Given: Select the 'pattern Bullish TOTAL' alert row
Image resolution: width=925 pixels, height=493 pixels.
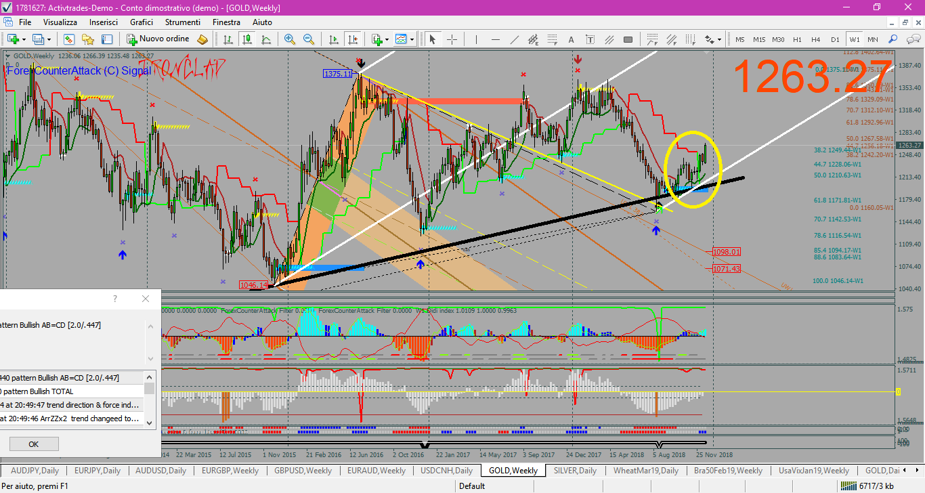Looking at the screenshot, I should coord(72,391).
